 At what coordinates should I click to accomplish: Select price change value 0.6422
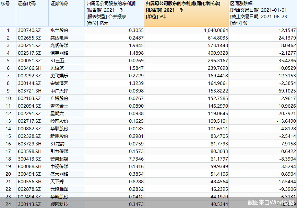point(288,151)
